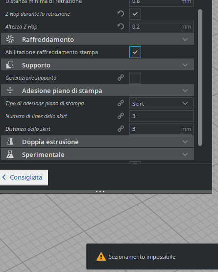
Task: Edit the Distanza dello skirt field
Action: point(162,129)
